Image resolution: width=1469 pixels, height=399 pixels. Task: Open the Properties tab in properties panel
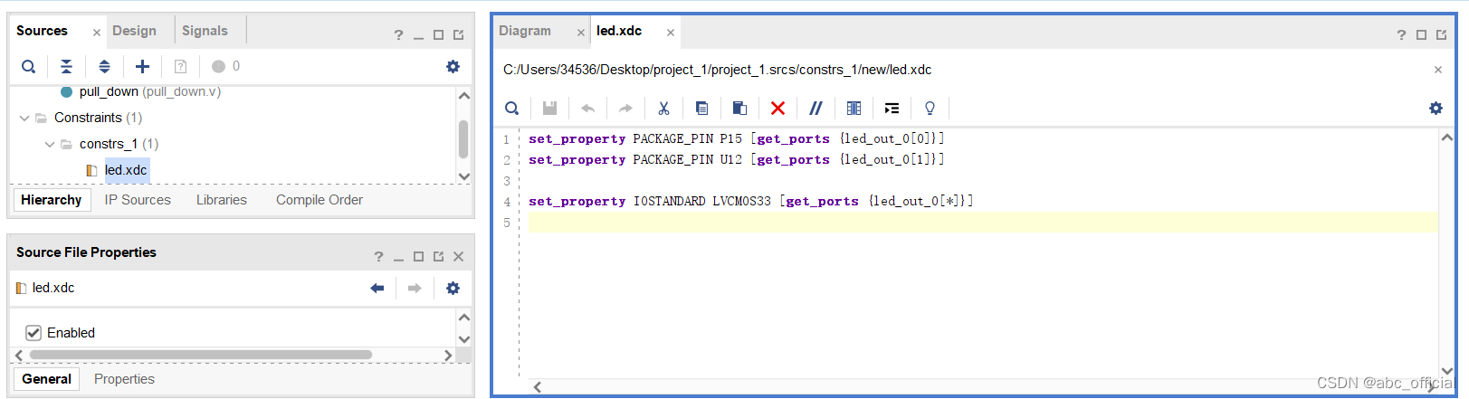(x=124, y=379)
